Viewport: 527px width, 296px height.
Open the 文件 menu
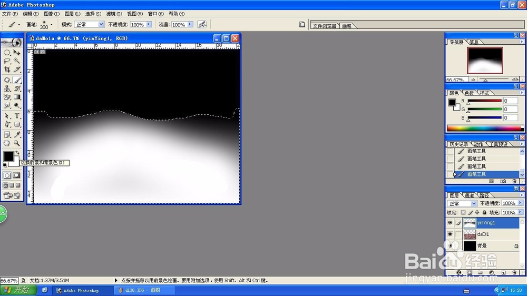point(9,14)
